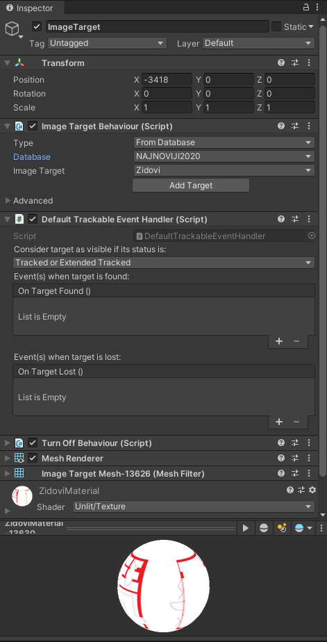Open the Tag Untagged dropdown
The width and height of the screenshot is (327, 642).
pyautogui.click(x=107, y=43)
